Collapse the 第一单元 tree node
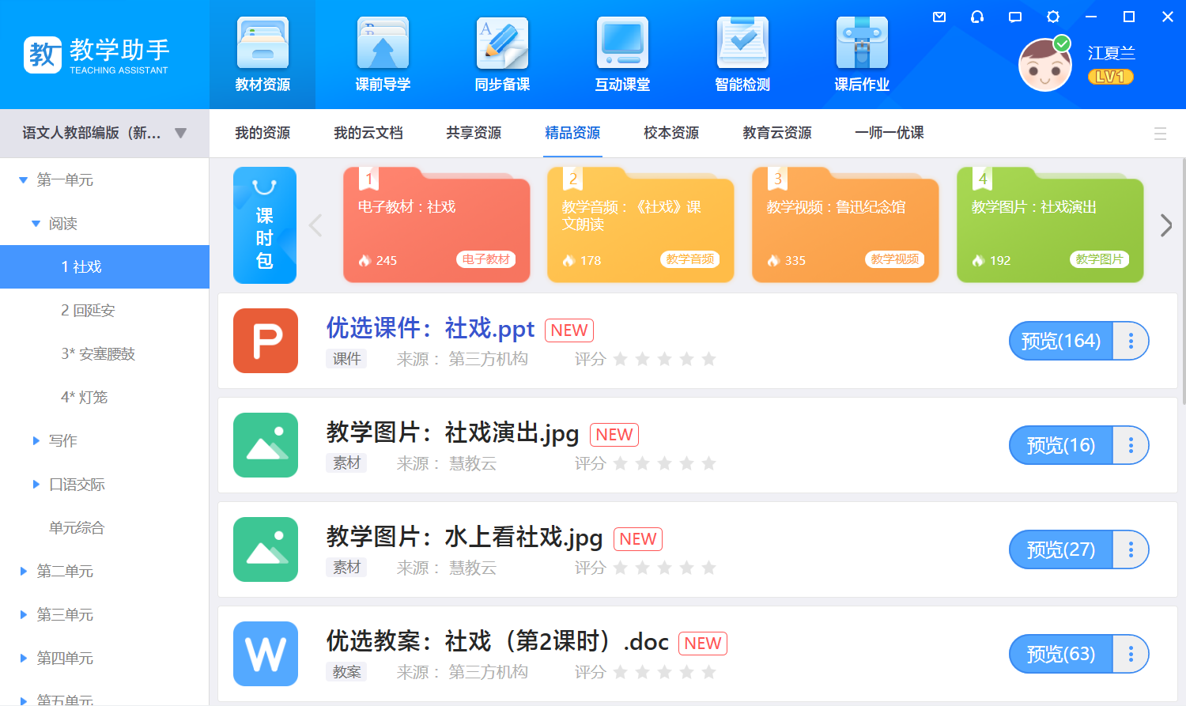The width and height of the screenshot is (1186, 706). [24, 180]
